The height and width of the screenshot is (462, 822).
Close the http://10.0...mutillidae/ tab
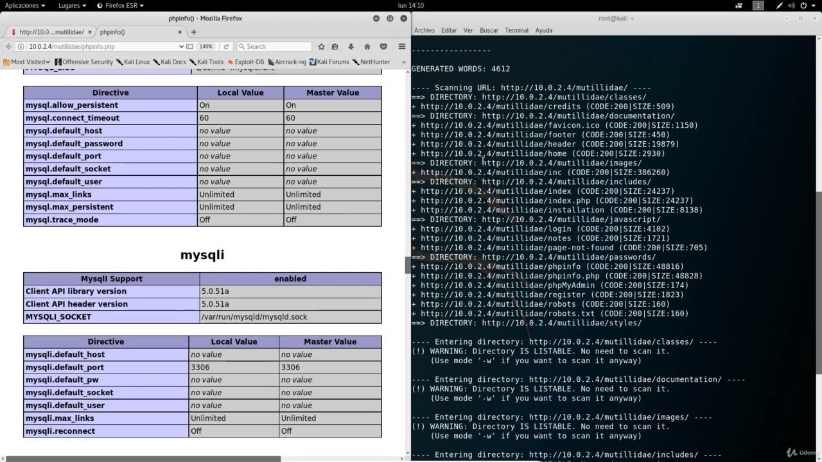[90, 31]
